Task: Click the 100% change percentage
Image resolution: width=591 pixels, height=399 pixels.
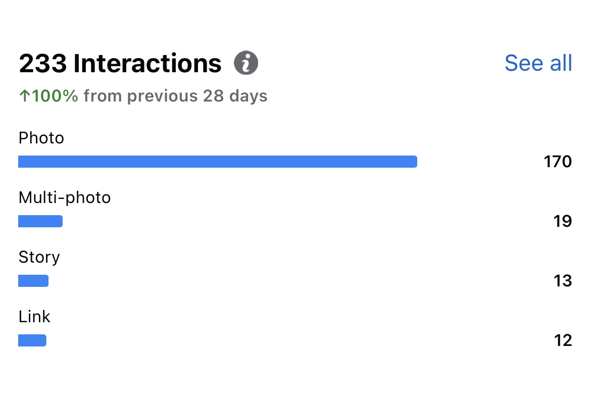Action: (x=55, y=96)
